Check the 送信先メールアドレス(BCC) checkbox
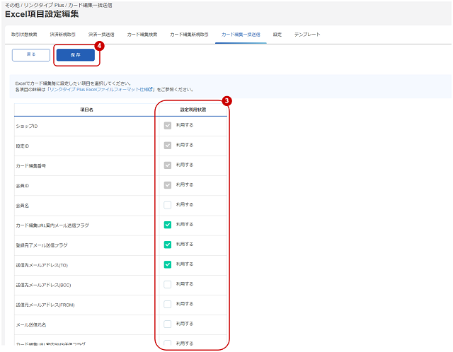Viewport: 453px width, 352px height. tap(168, 284)
